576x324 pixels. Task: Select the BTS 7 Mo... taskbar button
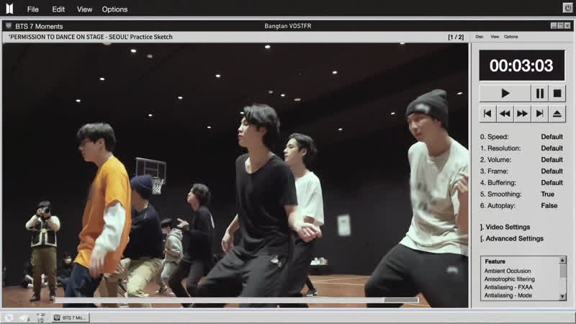tap(71, 318)
